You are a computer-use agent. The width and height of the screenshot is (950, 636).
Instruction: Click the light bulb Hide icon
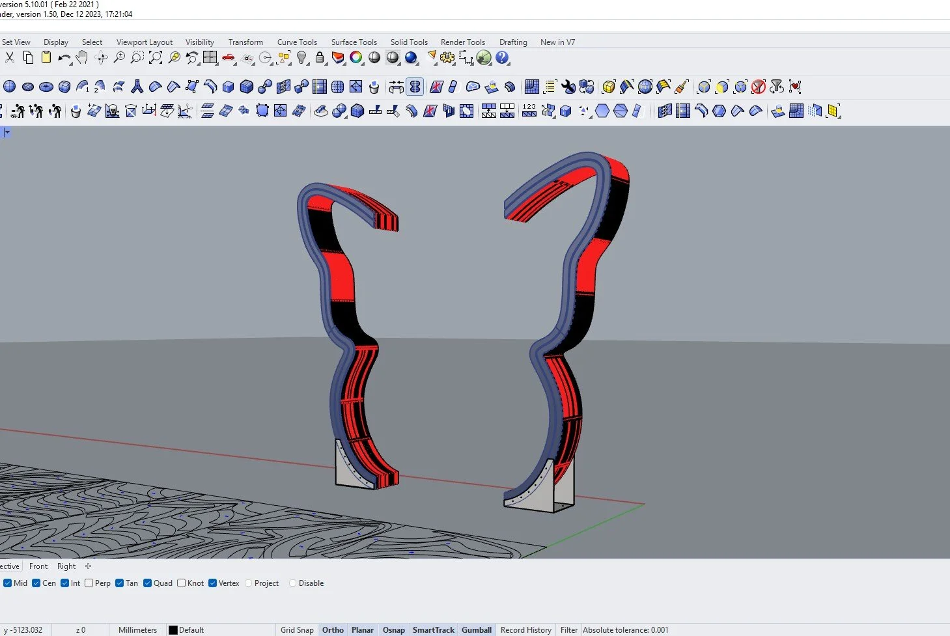coord(301,58)
